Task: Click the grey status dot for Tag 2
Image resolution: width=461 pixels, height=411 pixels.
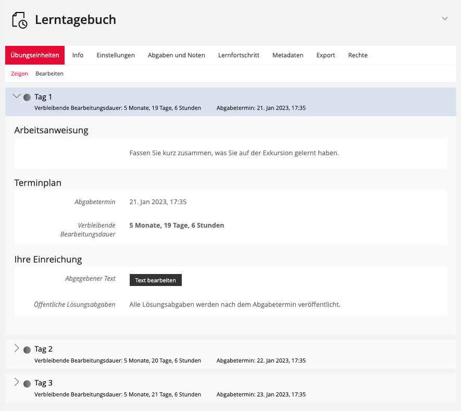Action: pyautogui.click(x=27, y=350)
